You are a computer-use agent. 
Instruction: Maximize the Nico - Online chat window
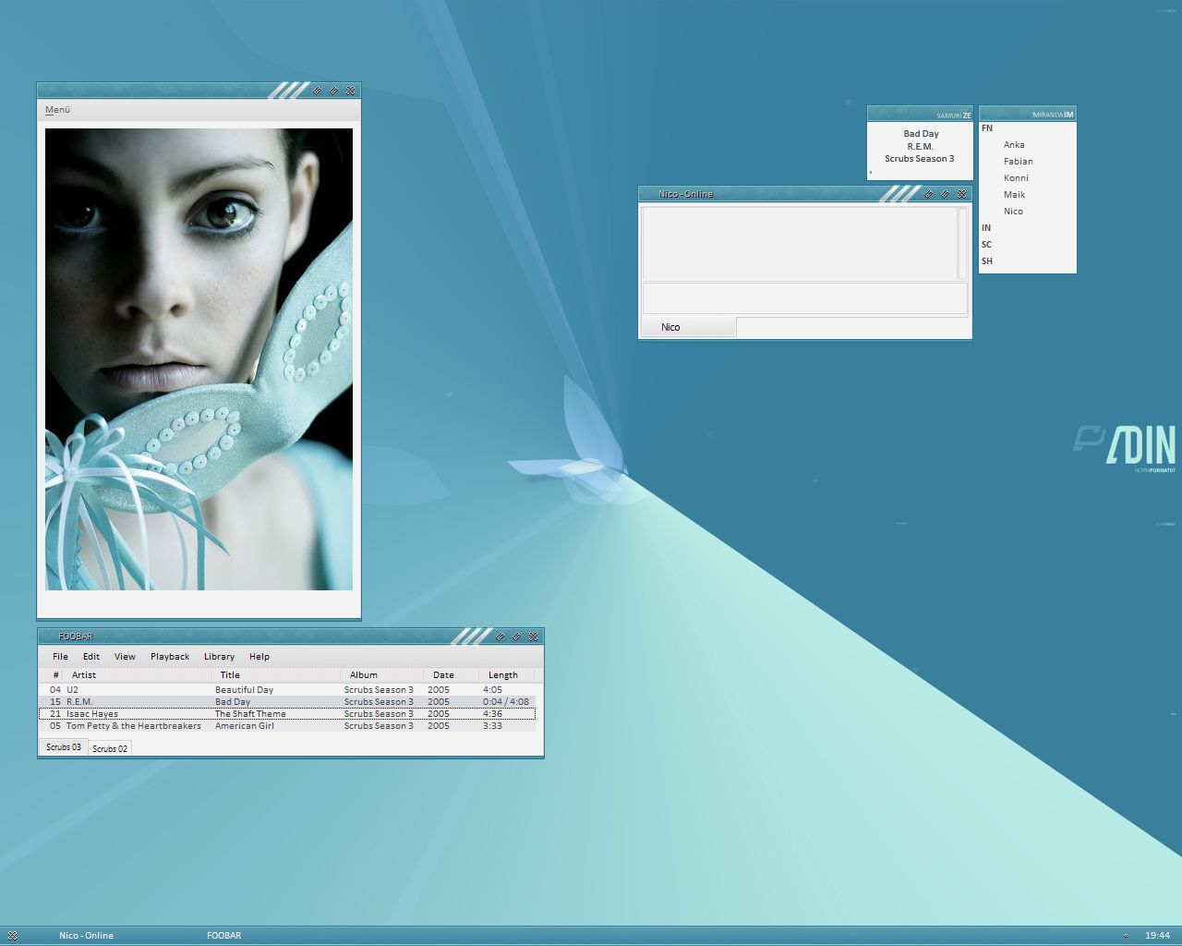point(945,194)
